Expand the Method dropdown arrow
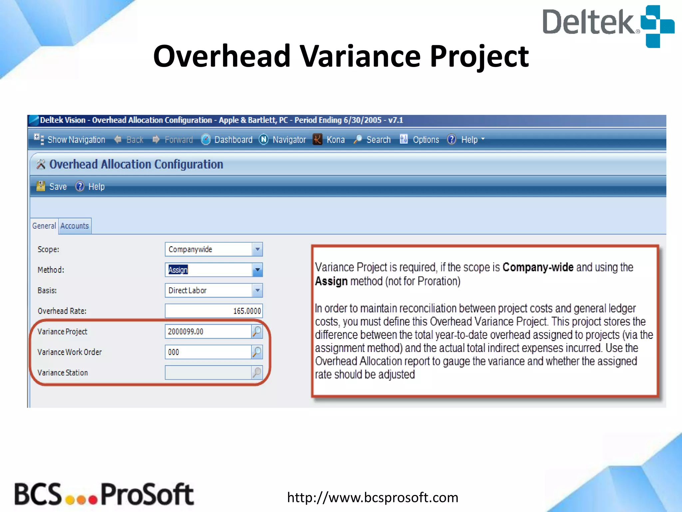The height and width of the screenshot is (512, 682). [257, 270]
